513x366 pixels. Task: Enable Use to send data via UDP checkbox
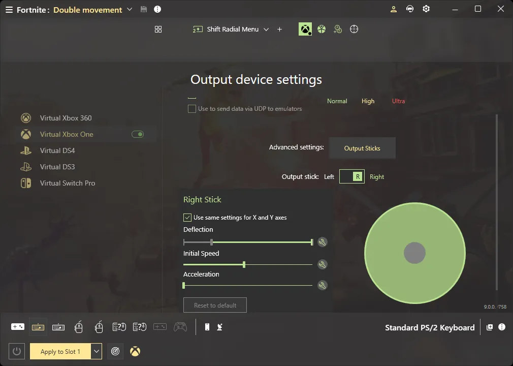tap(192, 109)
